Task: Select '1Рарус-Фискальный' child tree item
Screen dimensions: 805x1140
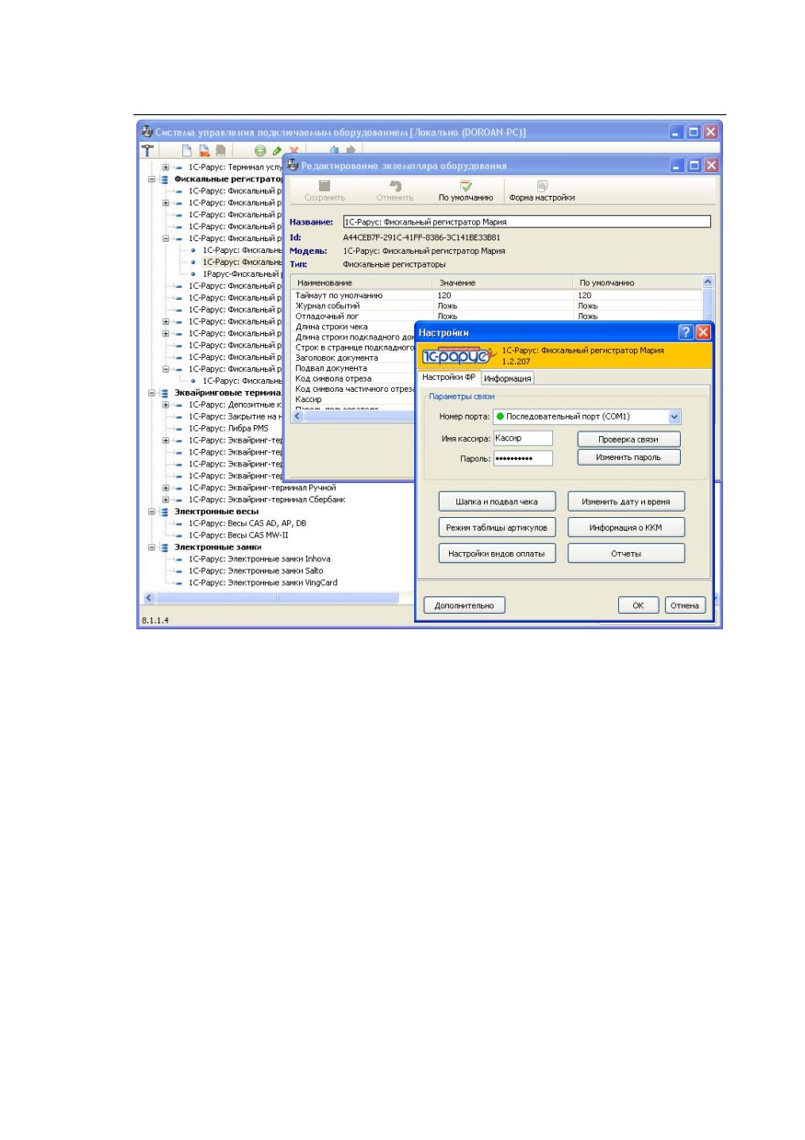Action: [x=241, y=274]
